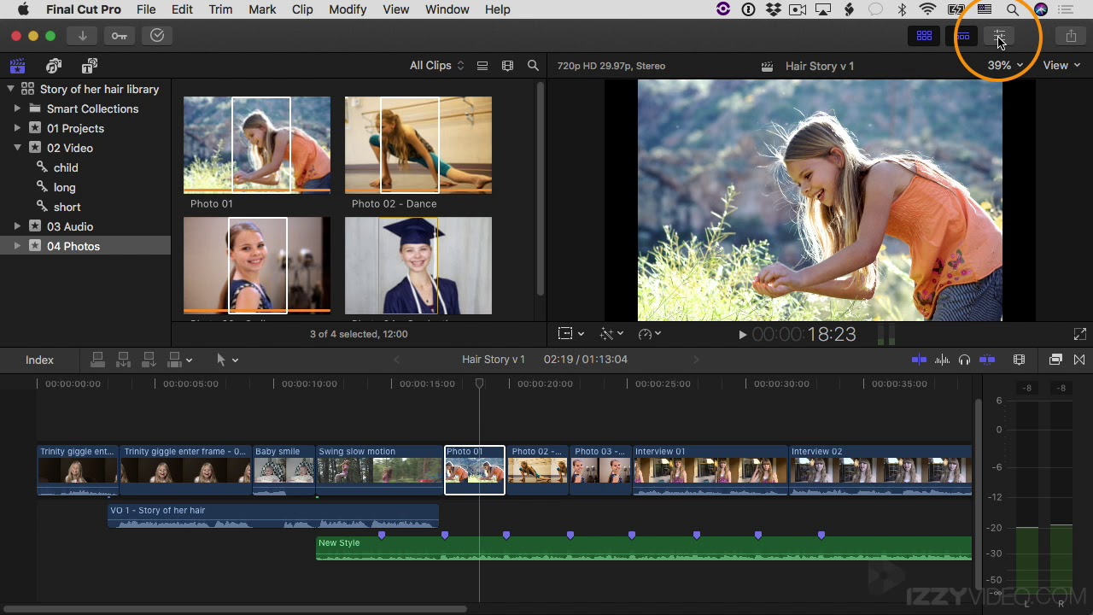The height and width of the screenshot is (615, 1093).
Task: Open the Dropbox menu bar icon
Action: pyautogui.click(x=774, y=9)
